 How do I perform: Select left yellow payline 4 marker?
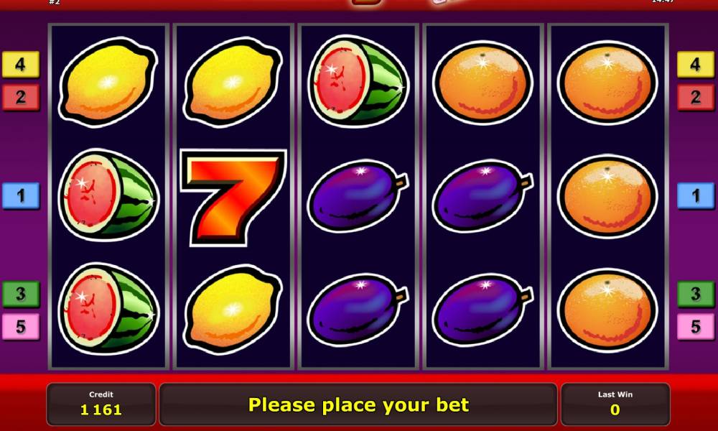pyautogui.click(x=21, y=64)
